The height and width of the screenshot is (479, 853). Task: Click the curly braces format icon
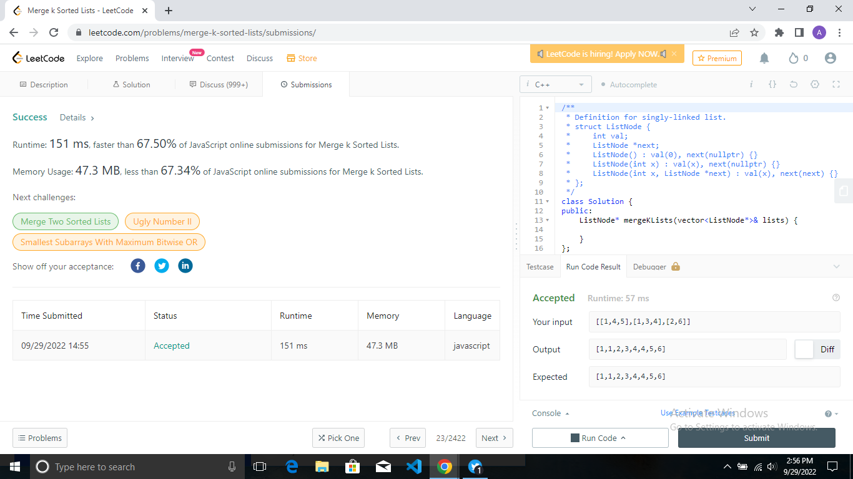point(772,84)
